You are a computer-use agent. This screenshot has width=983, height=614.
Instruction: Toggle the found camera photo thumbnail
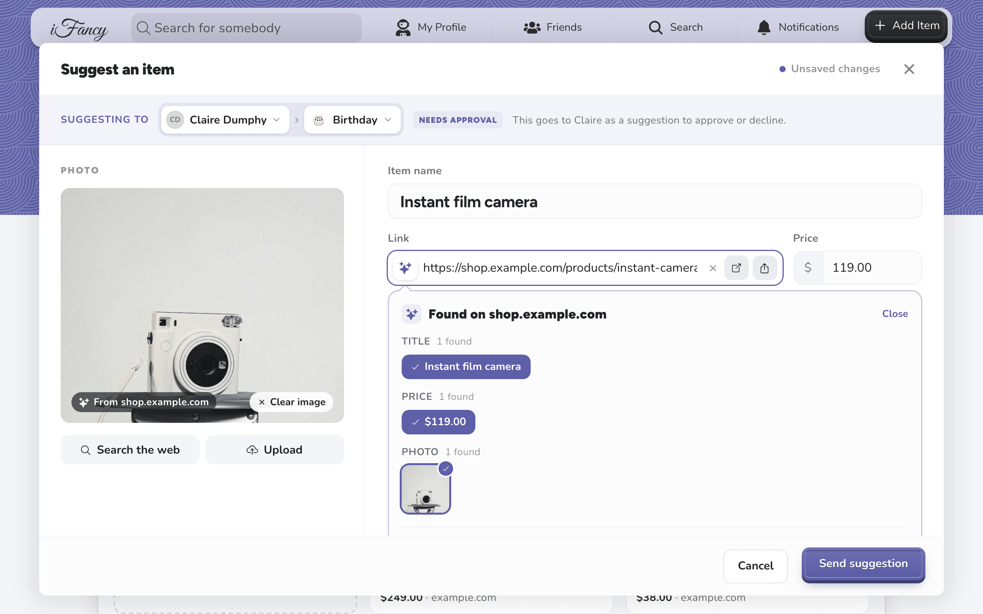[x=425, y=489]
